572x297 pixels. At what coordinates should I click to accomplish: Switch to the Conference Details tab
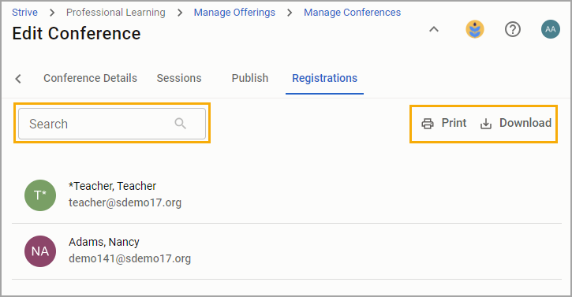coord(90,78)
